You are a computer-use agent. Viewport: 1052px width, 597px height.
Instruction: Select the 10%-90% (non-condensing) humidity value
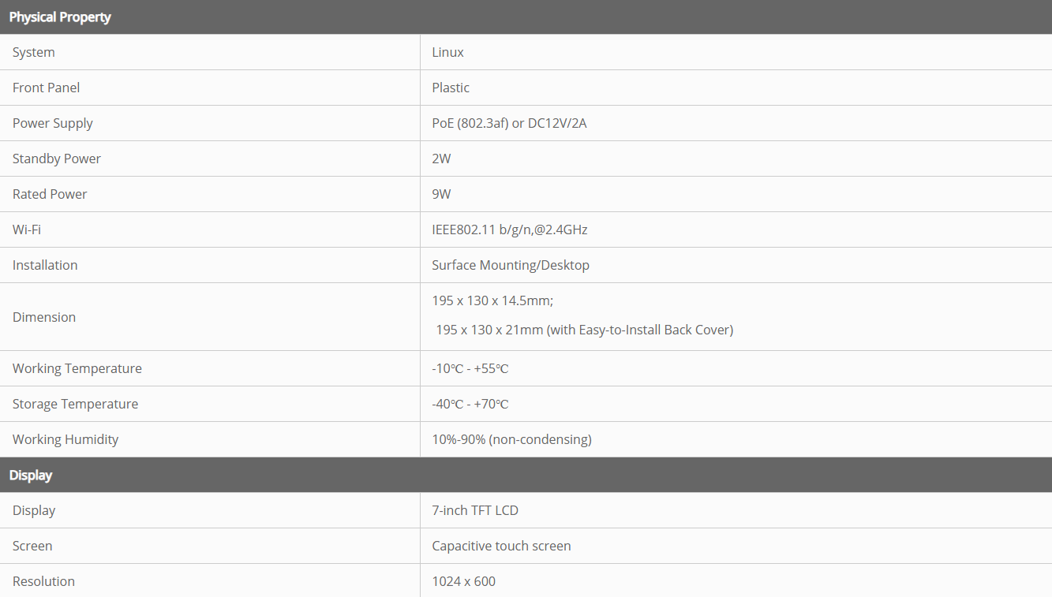[x=511, y=439]
